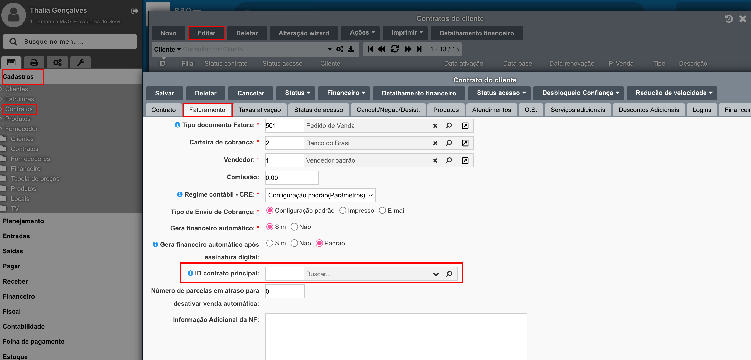Click the Salvar button
751x360 pixels.
pos(165,93)
